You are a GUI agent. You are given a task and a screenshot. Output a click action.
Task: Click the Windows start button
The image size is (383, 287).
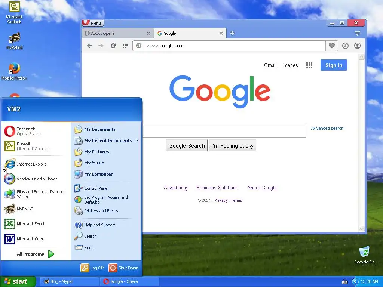(18, 281)
